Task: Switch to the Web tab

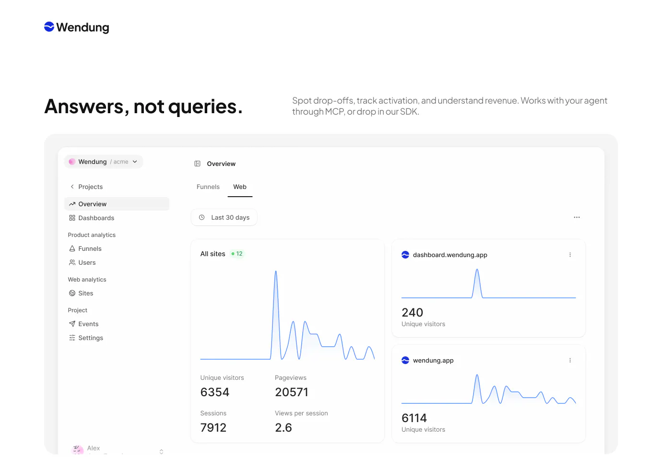Action: tap(240, 187)
